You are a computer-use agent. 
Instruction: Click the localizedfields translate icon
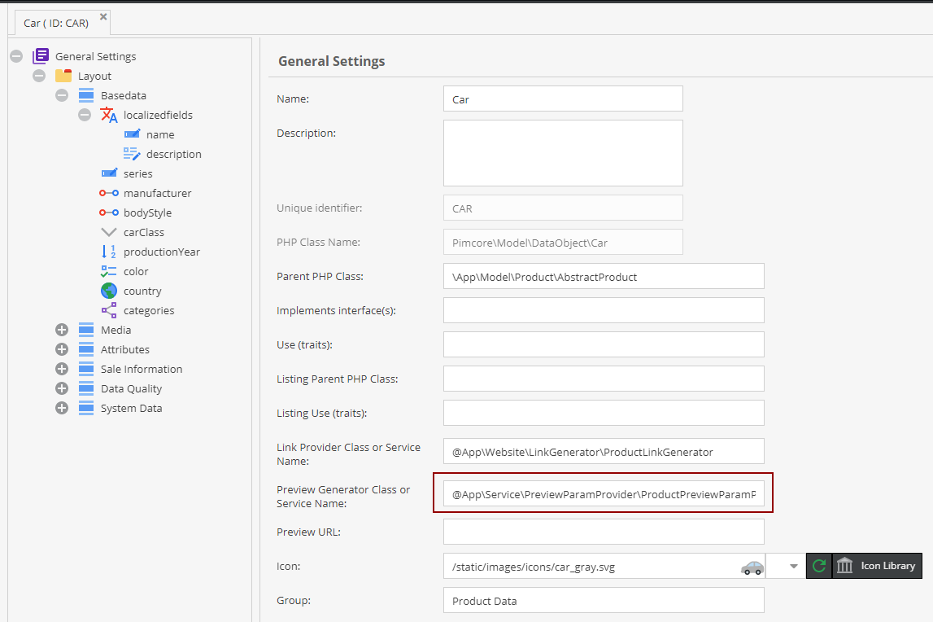109,115
